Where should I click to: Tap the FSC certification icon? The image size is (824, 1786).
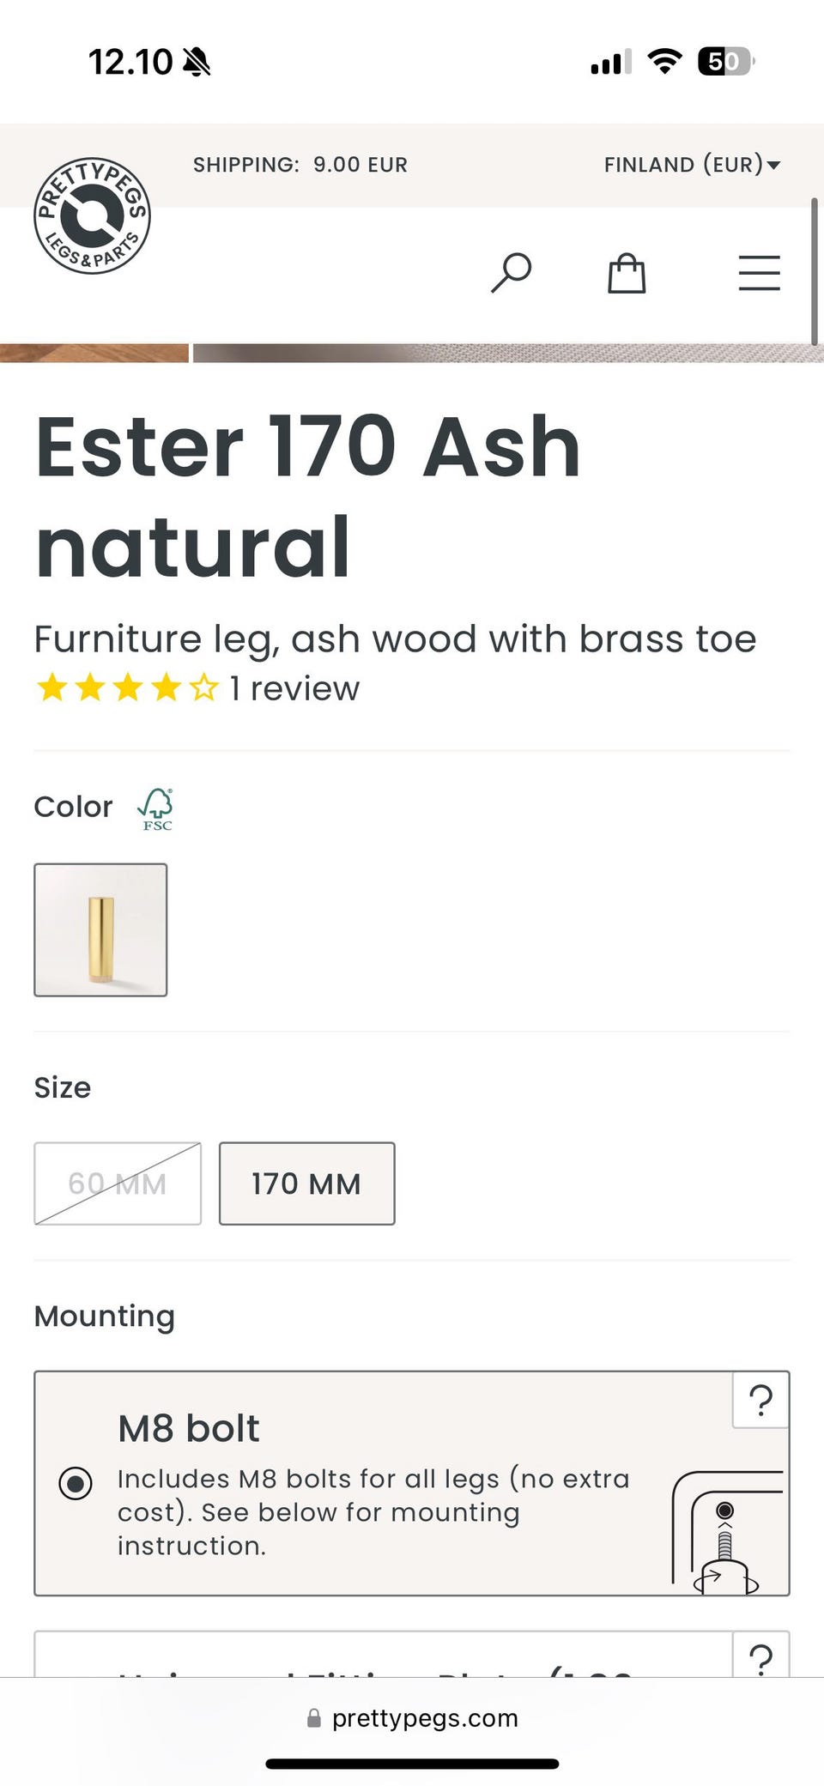pyautogui.click(x=156, y=809)
